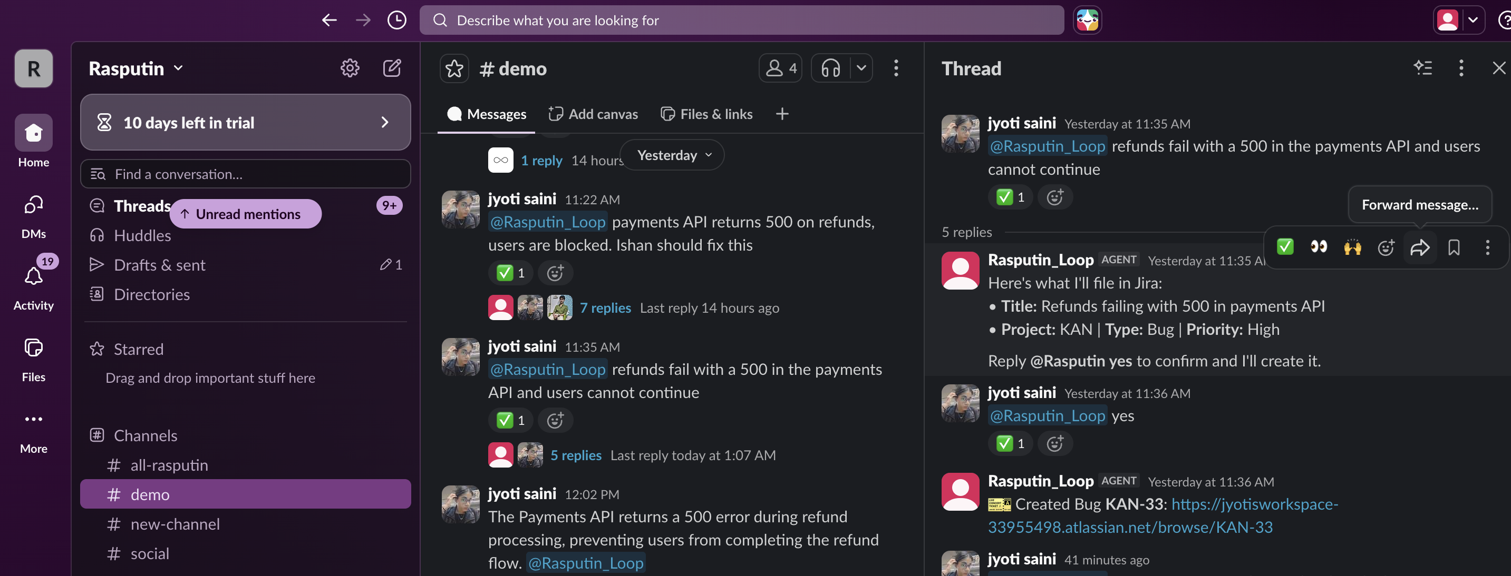The image size is (1511, 576).
Task: Open the new-channel channel
Action: point(245,524)
